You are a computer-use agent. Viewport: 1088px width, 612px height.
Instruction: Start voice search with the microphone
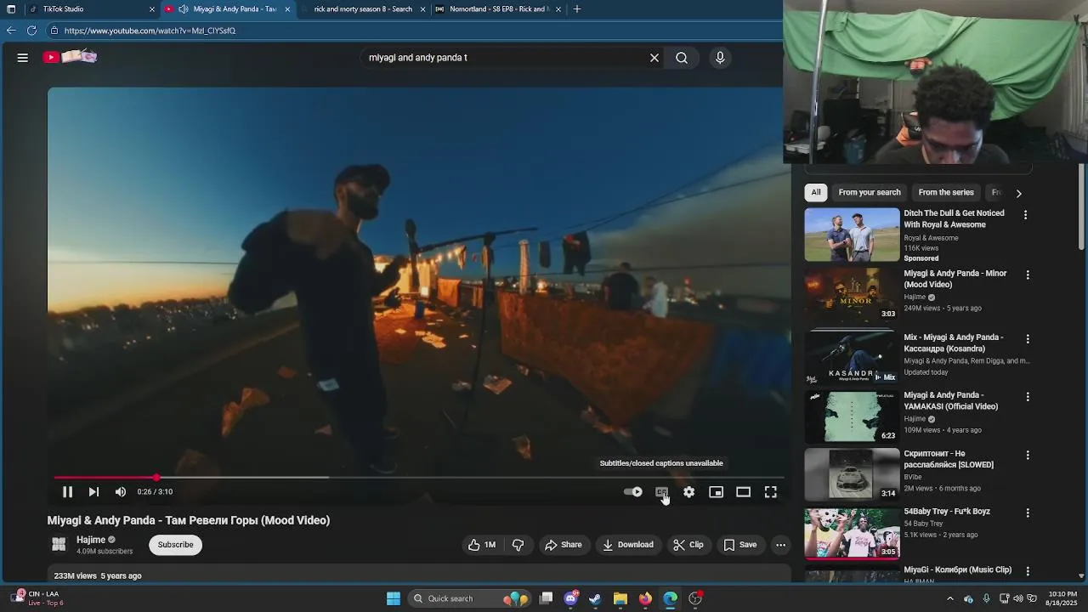click(720, 58)
